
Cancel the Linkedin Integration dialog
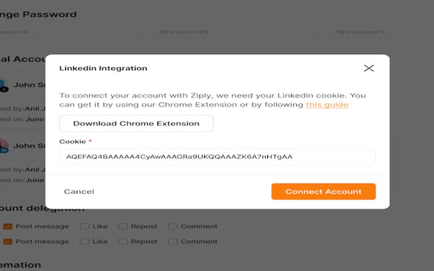coord(79,191)
